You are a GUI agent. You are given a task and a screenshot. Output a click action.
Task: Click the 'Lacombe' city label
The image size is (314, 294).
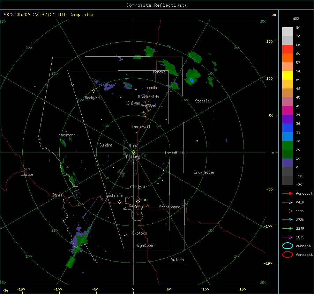pos(151,88)
